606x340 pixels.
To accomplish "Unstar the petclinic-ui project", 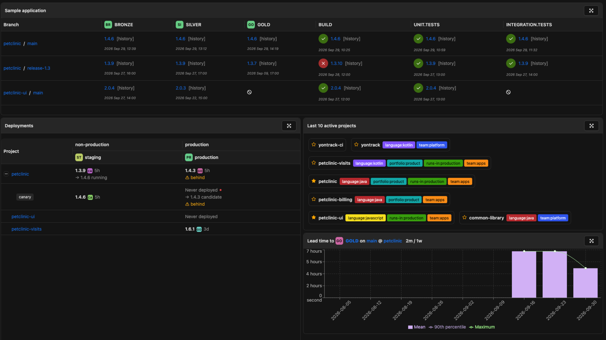I will [x=314, y=218].
